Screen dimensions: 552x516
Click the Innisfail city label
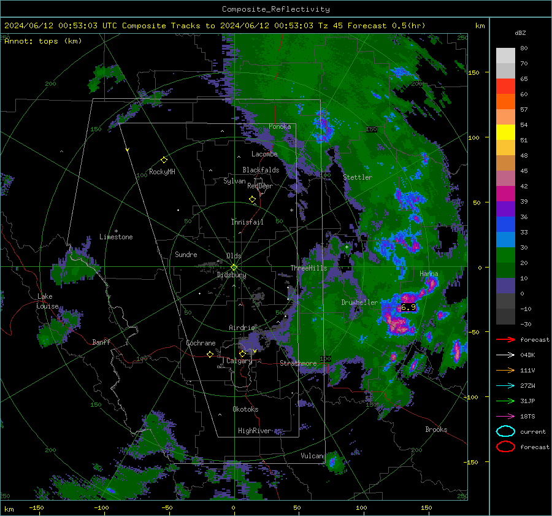pyautogui.click(x=247, y=222)
